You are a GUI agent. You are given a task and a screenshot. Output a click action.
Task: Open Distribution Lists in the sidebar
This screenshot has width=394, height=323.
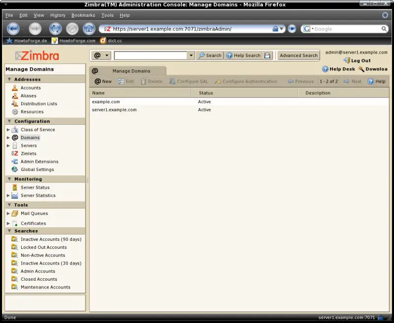39,104
